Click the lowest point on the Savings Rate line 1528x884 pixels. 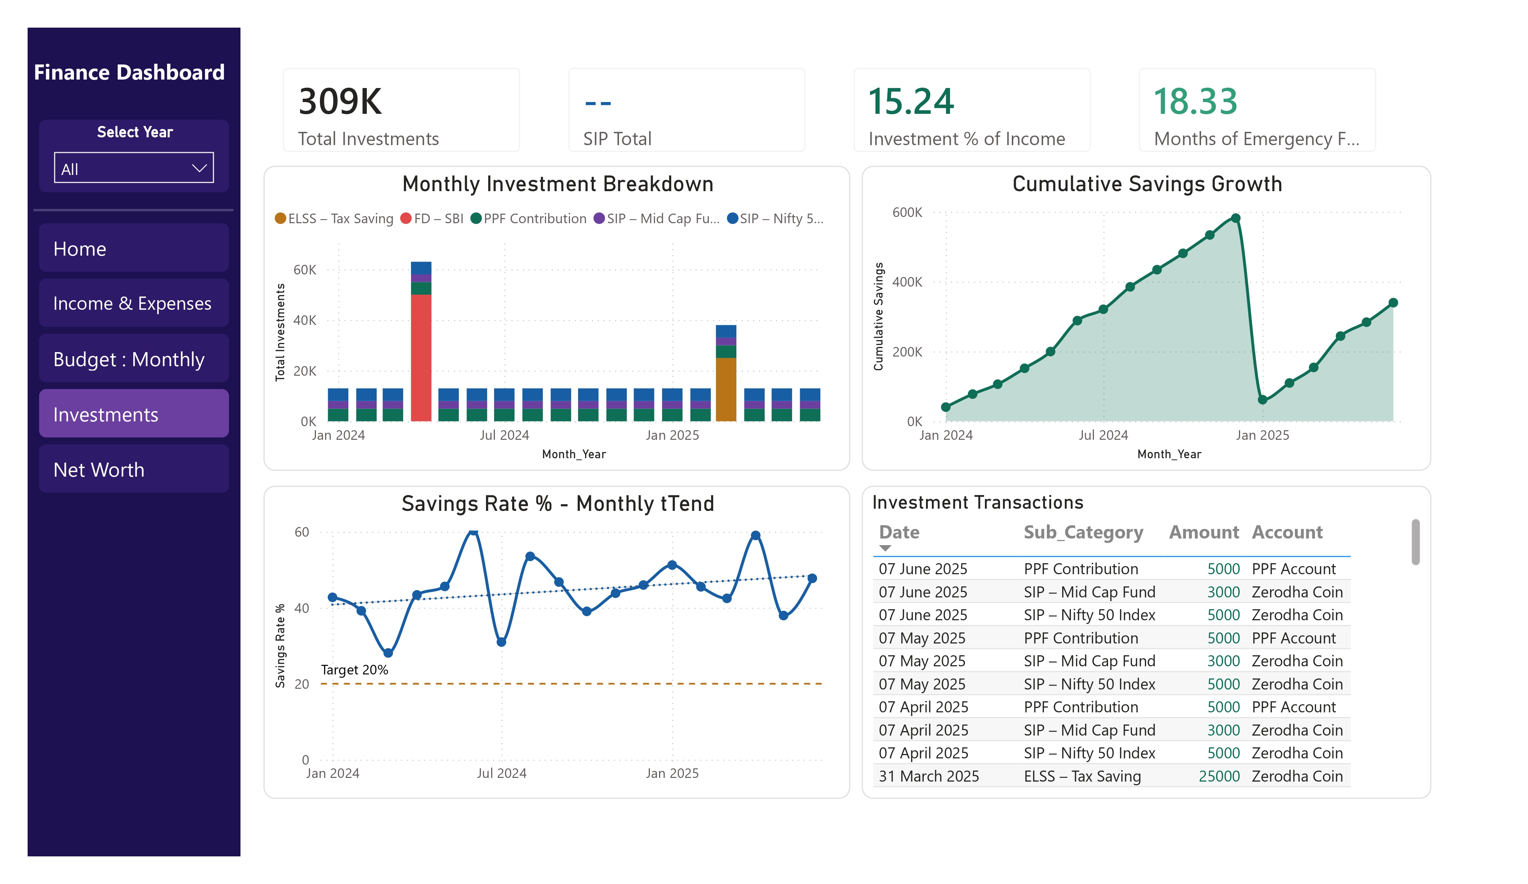388,653
